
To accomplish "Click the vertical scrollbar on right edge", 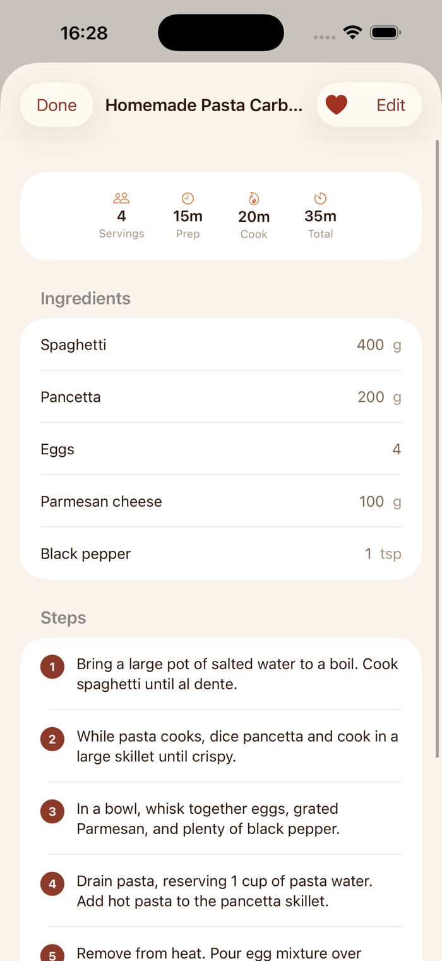I will click(437, 449).
